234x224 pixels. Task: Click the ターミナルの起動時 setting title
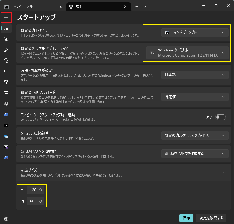(x=35, y=133)
